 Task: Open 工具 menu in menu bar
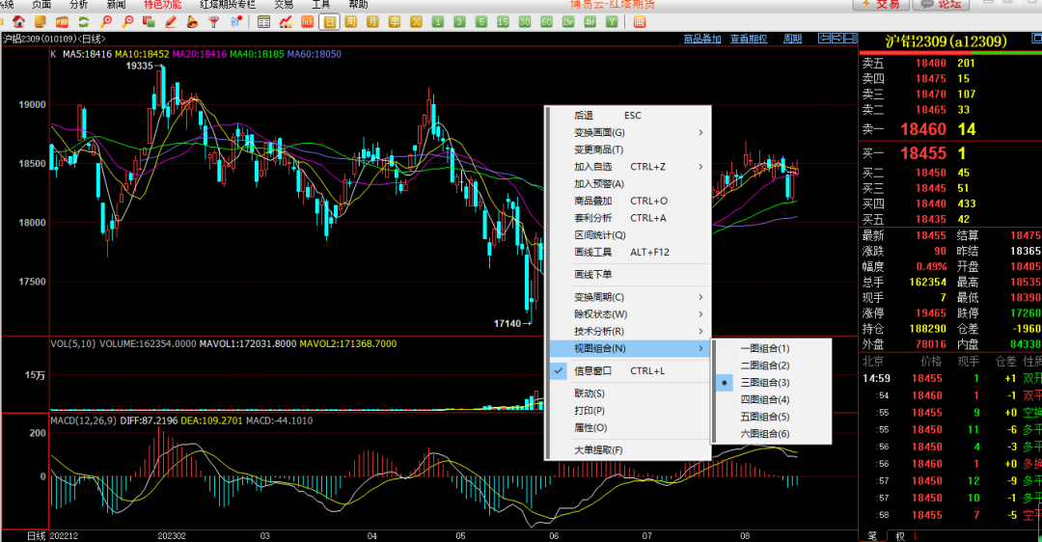pyautogui.click(x=321, y=5)
